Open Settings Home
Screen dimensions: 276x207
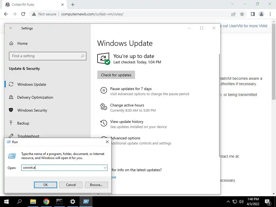22,43
